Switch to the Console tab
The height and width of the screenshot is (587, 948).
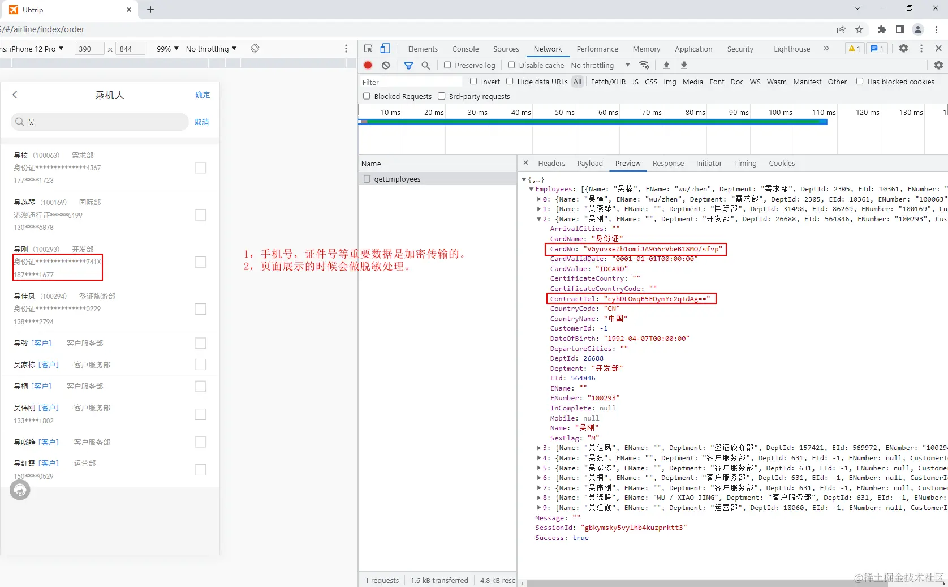[466, 49]
